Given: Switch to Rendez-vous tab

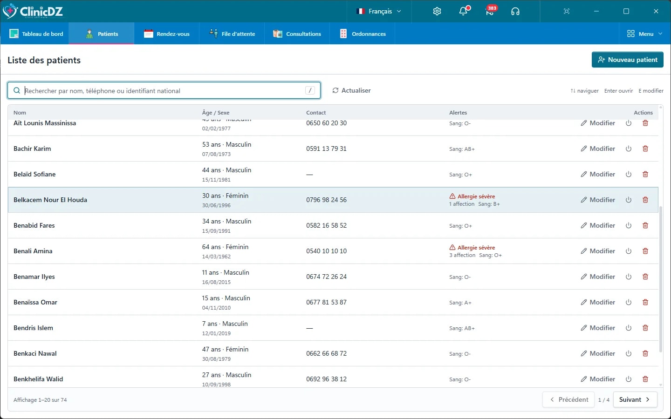Looking at the screenshot, I should click(x=167, y=34).
